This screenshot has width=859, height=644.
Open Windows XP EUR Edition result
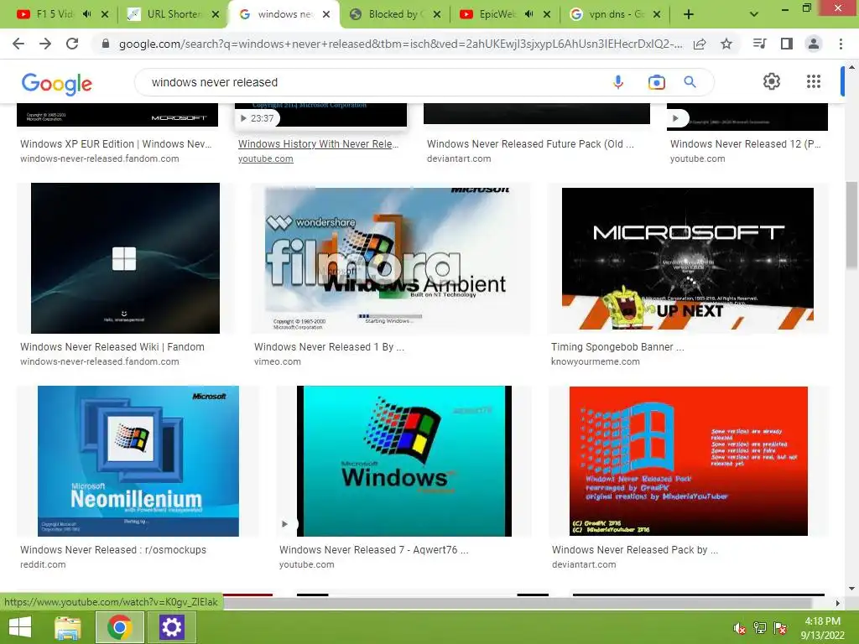(x=116, y=144)
